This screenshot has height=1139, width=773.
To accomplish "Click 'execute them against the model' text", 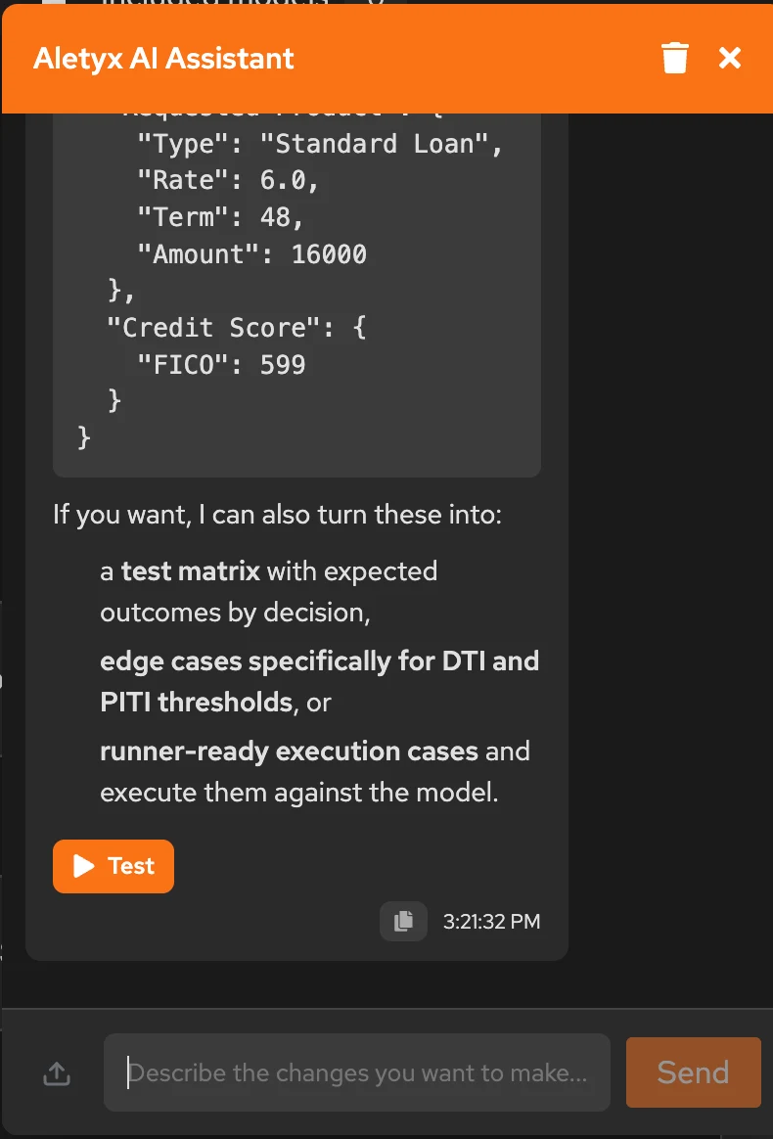I will click(299, 793).
